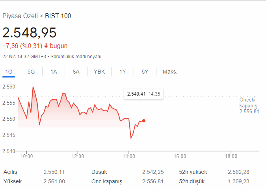Choose the 5Y chart range tab
266x190 pixels.
(145, 72)
